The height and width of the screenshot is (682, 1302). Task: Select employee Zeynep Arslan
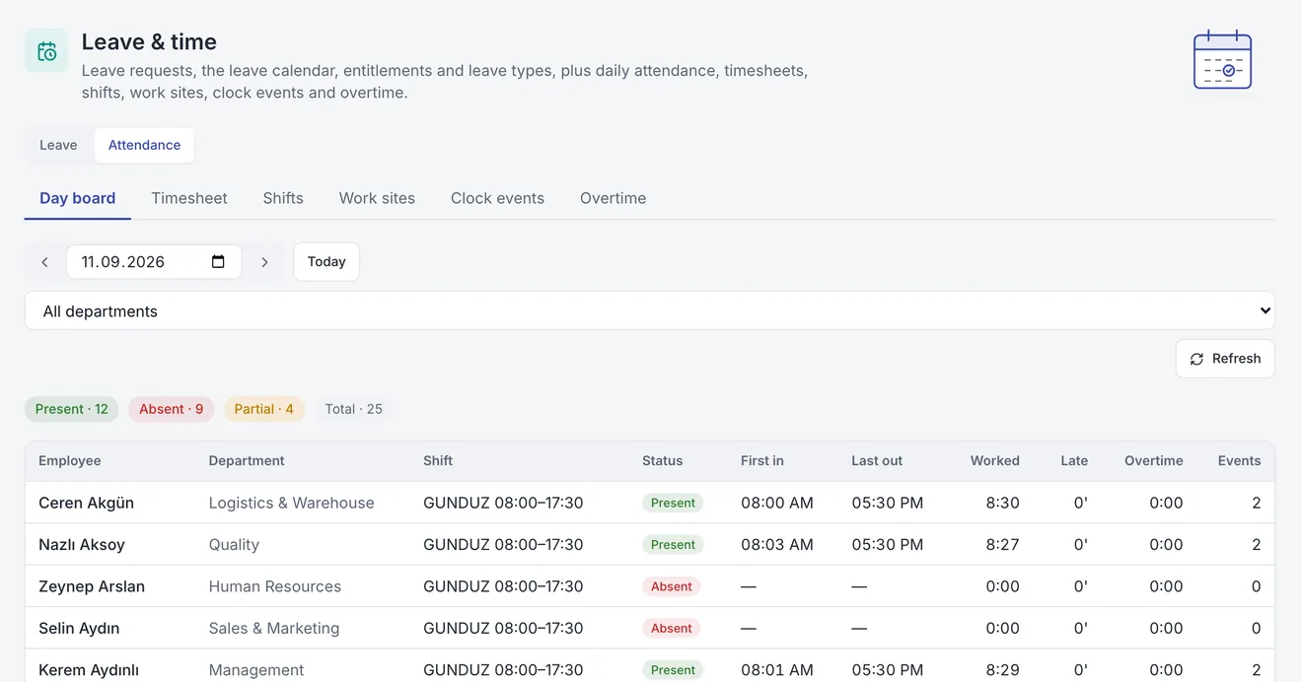tap(92, 586)
